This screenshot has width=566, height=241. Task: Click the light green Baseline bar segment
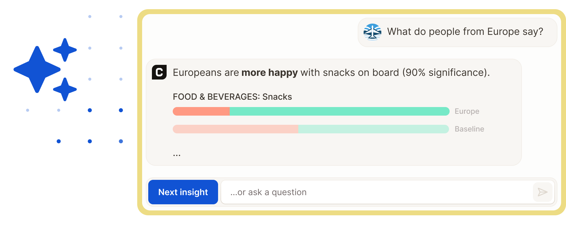(x=374, y=129)
